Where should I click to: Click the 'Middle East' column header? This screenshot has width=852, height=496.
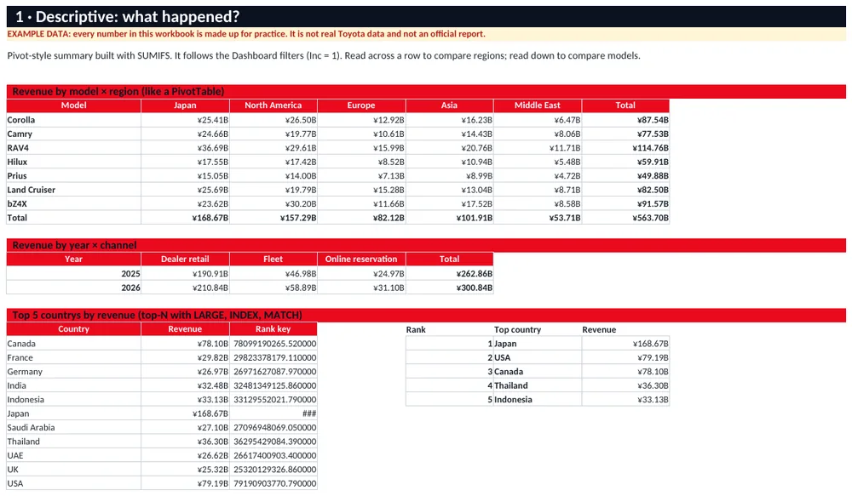538,105
